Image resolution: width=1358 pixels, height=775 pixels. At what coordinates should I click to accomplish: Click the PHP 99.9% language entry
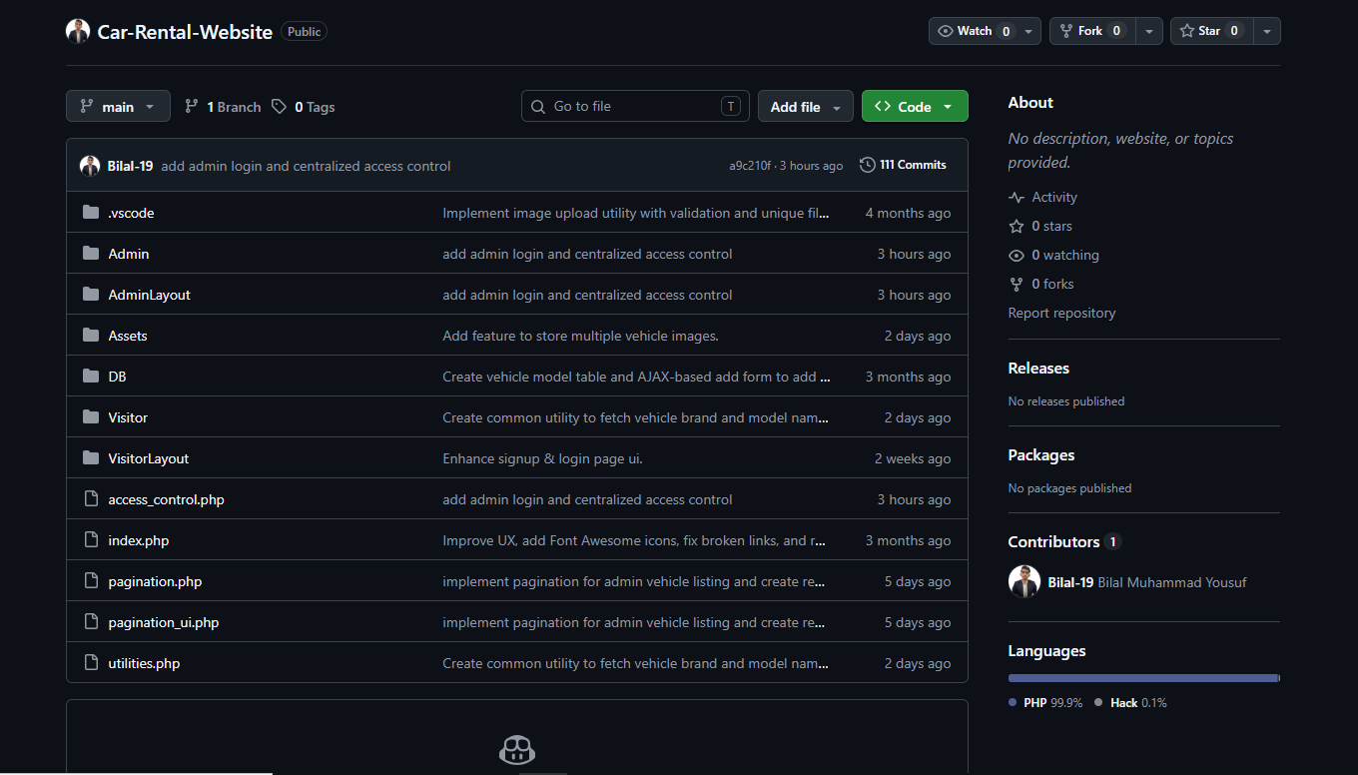click(x=1045, y=703)
